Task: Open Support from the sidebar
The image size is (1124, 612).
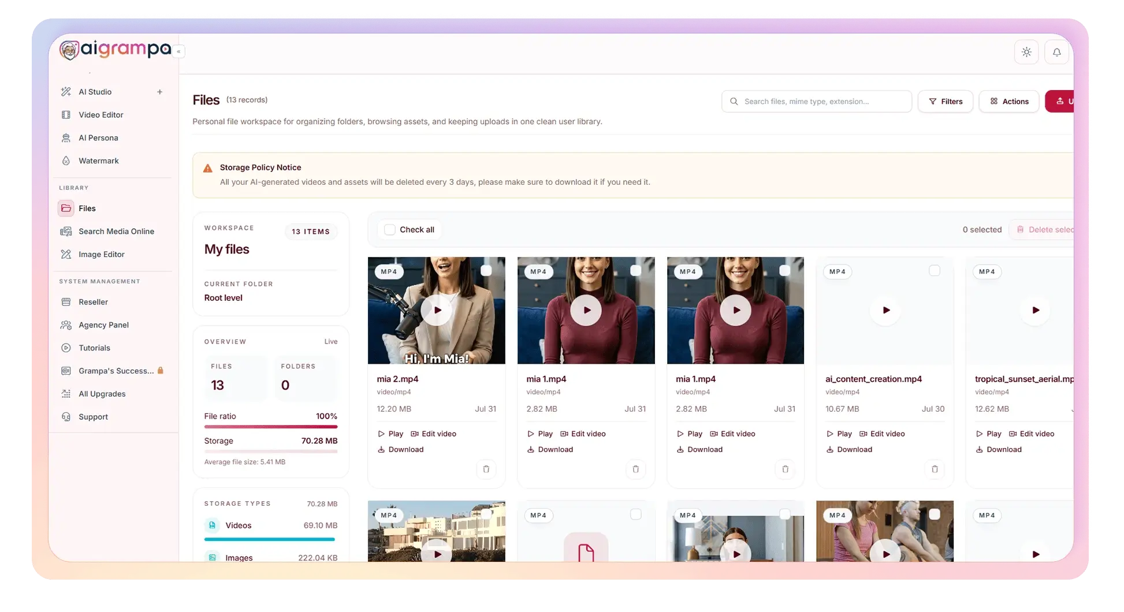Action: 93,417
